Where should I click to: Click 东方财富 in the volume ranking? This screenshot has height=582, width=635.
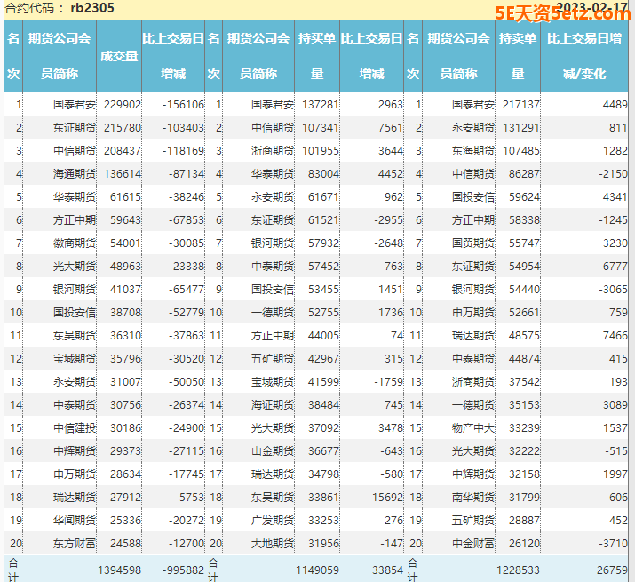[x=75, y=544]
